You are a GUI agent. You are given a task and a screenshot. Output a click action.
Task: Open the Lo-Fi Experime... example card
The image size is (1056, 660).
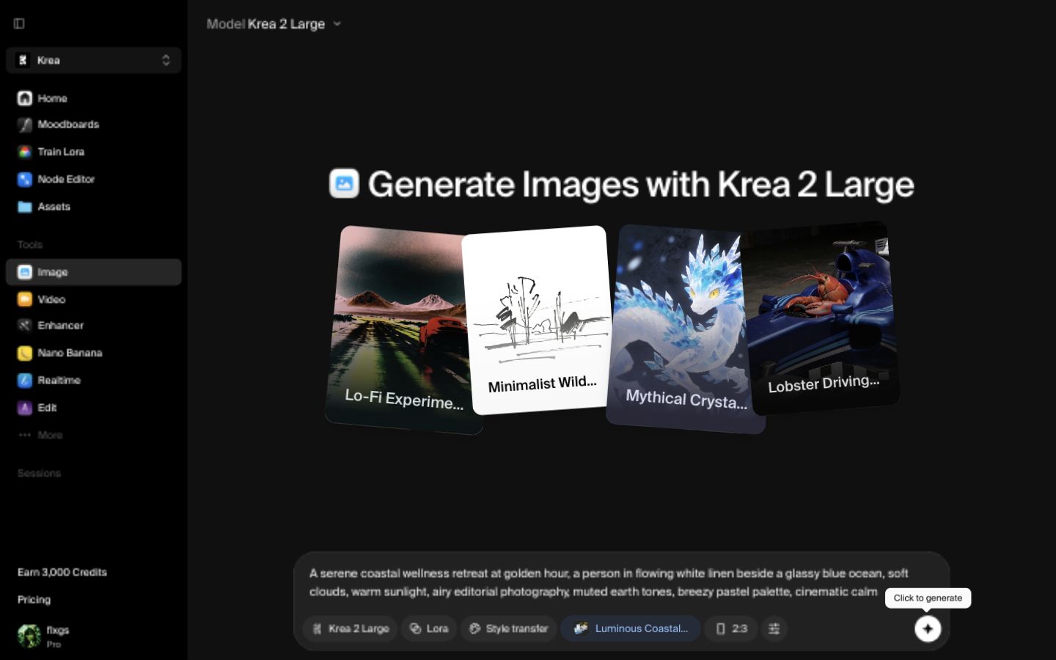pos(401,330)
